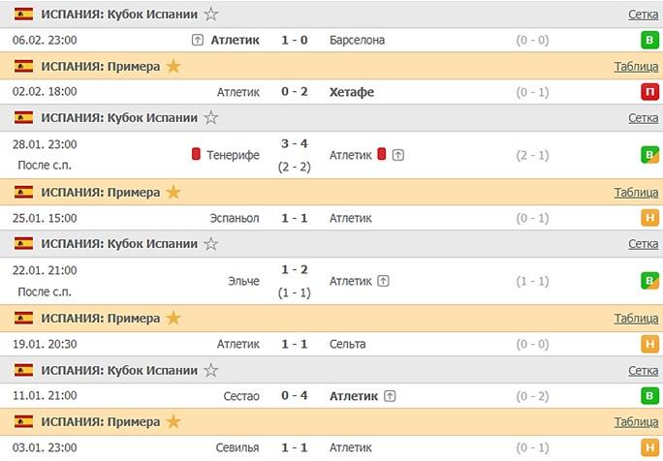The width and height of the screenshot is (663, 461).
Task: Click the В badge for Эльче match
Action: (x=648, y=281)
